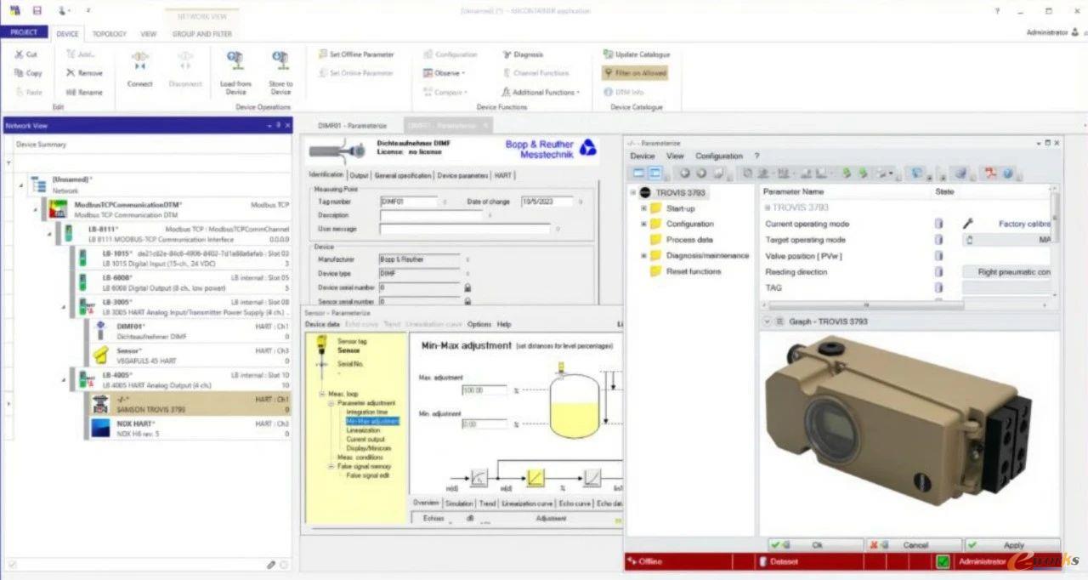
Task: Select Linearization in the sensor tree
Action: click(363, 430)
